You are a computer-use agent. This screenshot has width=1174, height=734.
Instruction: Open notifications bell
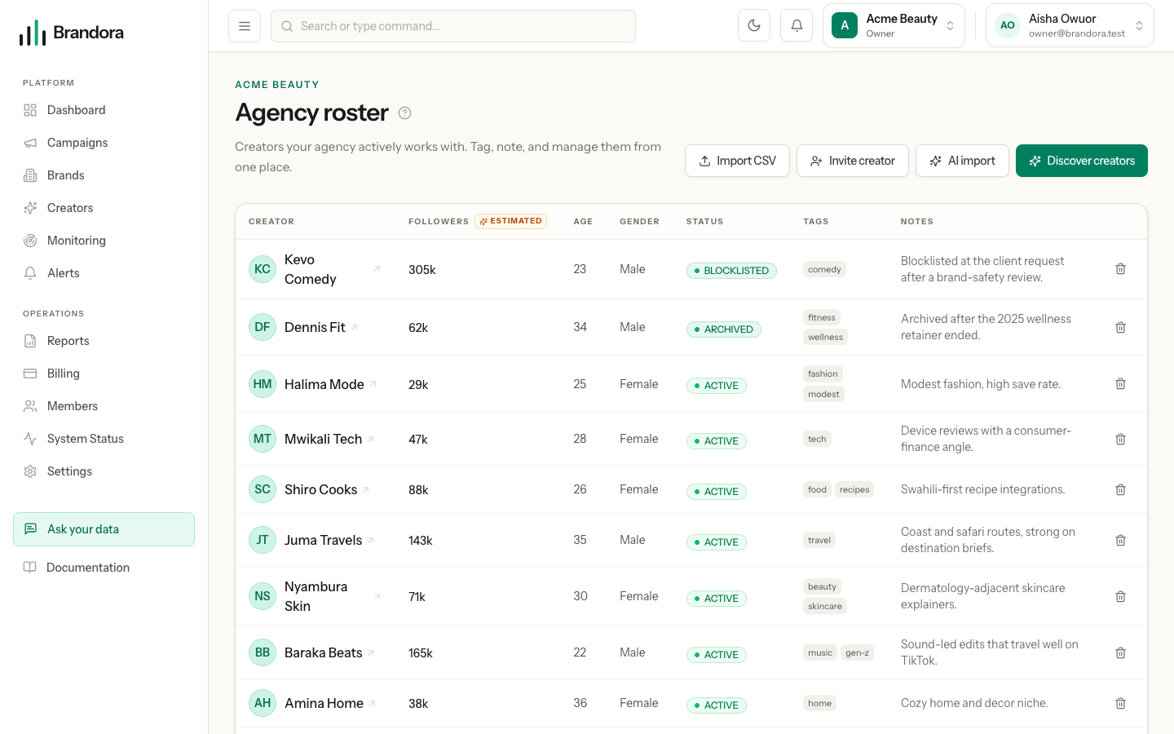(797, 26)
